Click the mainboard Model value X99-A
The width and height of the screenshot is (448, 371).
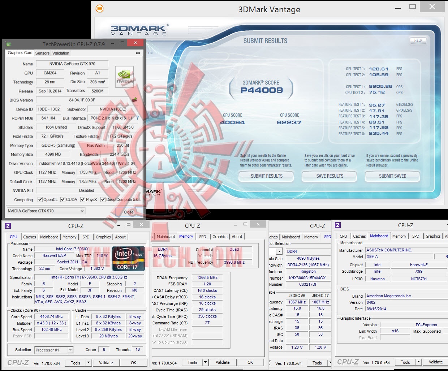pyautogui.click(x=400, y=256)
